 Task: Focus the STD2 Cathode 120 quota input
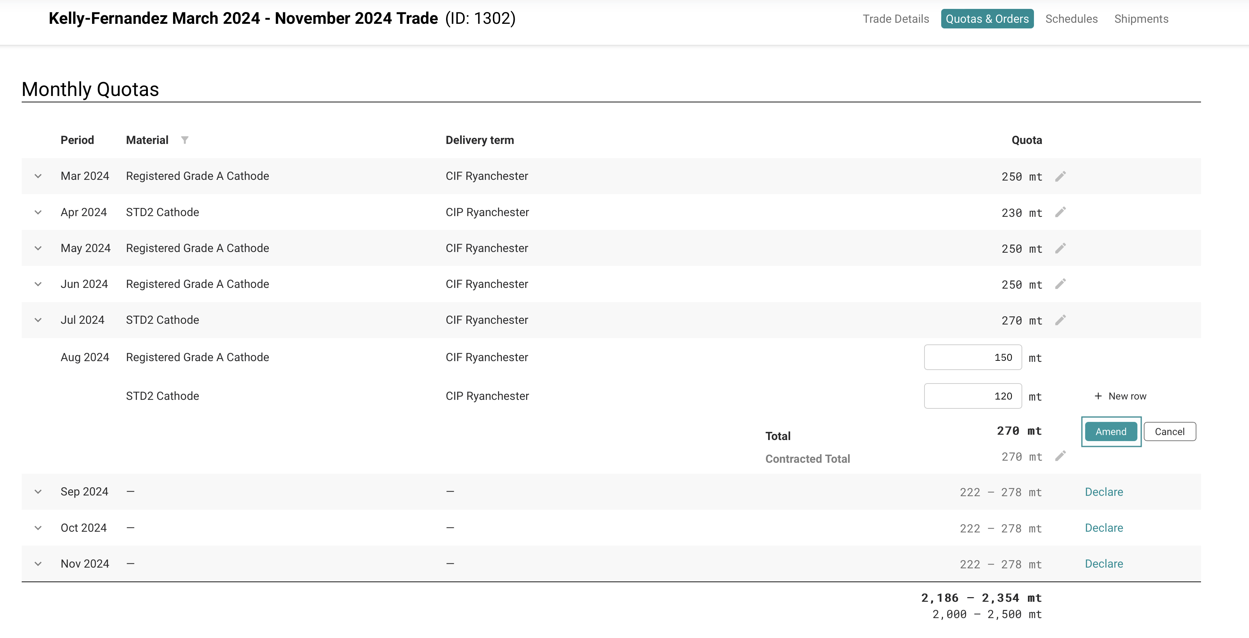pyautogui.click(x=972, y=396)
